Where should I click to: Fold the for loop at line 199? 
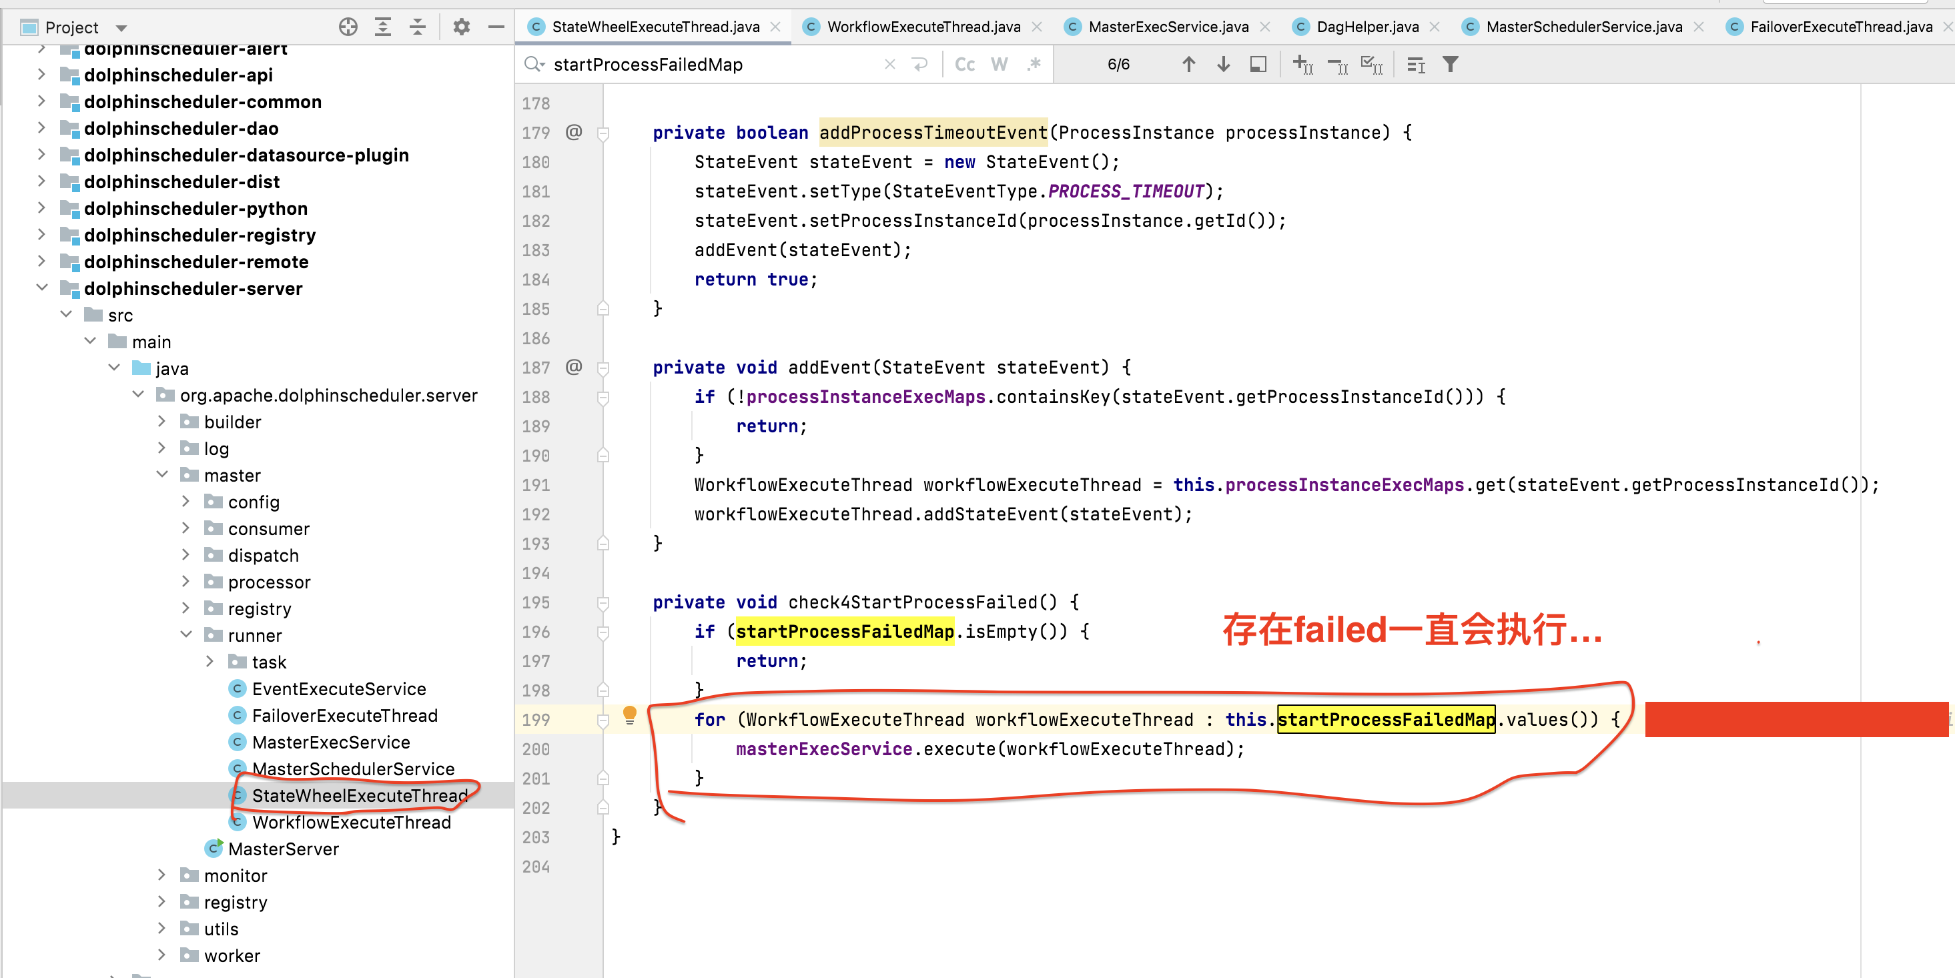click(x=603, y=720)
